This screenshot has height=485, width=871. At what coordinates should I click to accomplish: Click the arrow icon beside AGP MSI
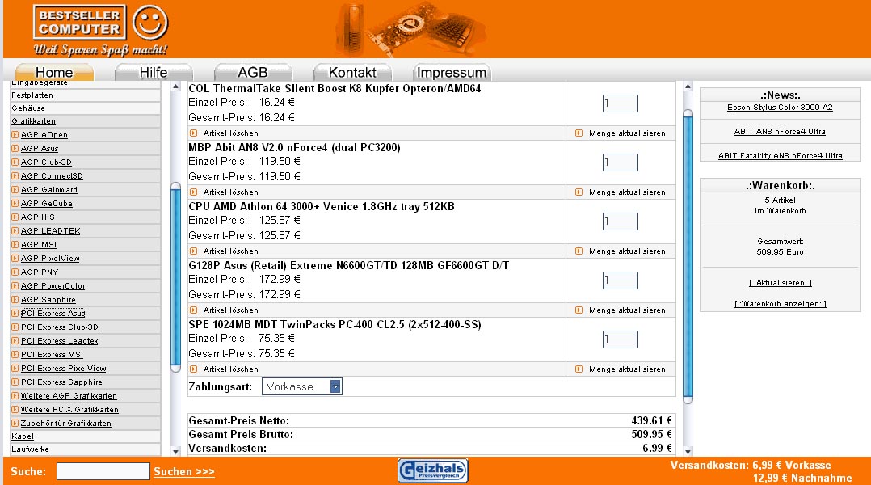(x=15, y=244)
